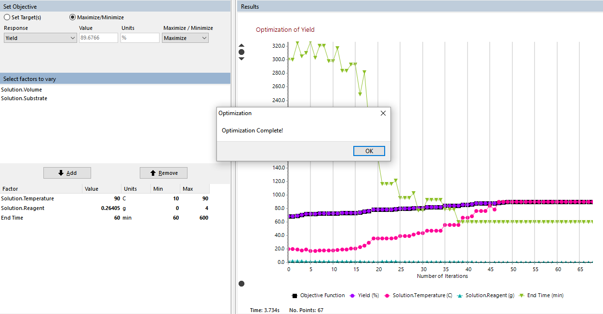Click the pink Solution.Temperature legend marker
603x314 pixels.
387,296
